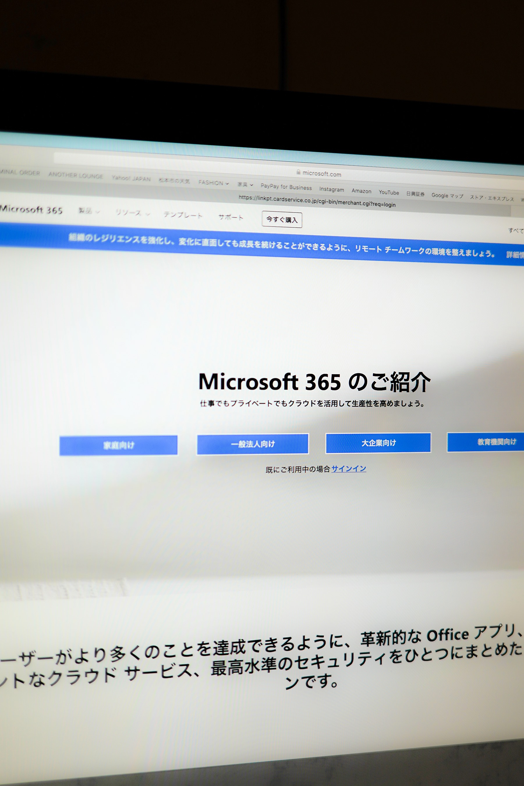Expand the リソース navigation menu
This screenshot has height=786, width=524.
133,213
